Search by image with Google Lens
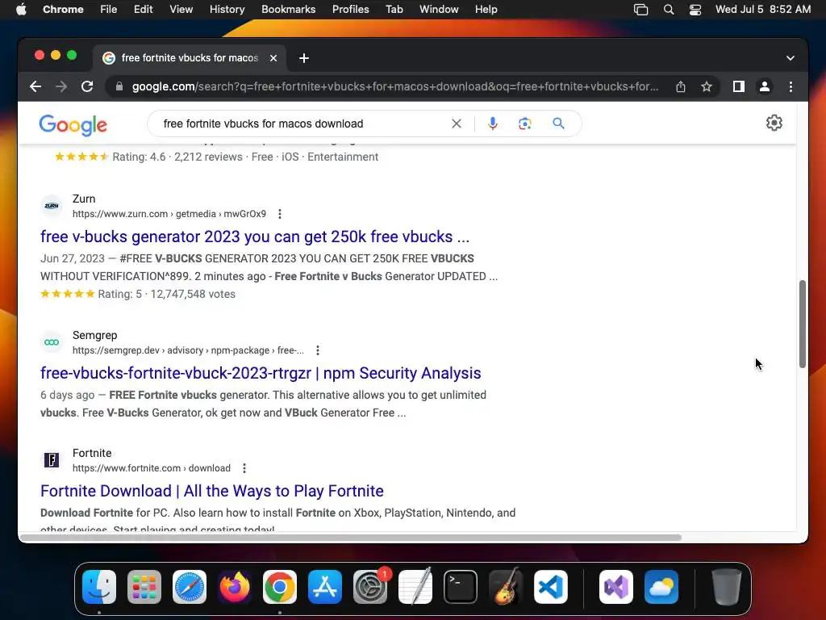The height and width of the screenshot is (620, 826). pyautogui.click(x=524, y=124)
